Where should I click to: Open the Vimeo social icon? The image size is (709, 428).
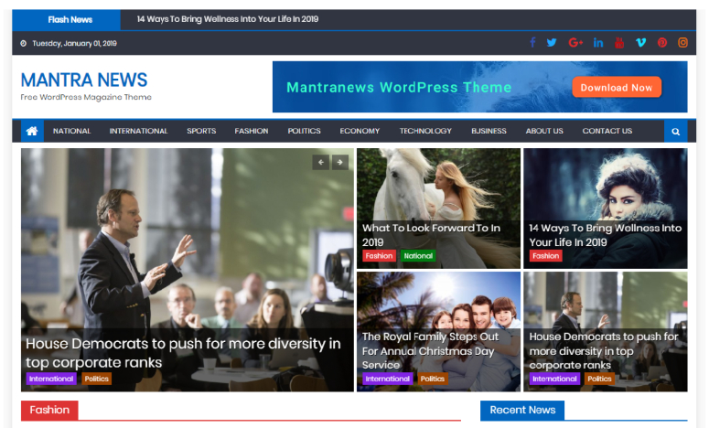pos(640,42)
